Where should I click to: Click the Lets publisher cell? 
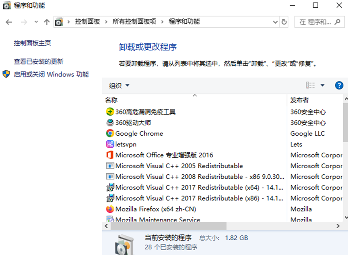(296, 144)
